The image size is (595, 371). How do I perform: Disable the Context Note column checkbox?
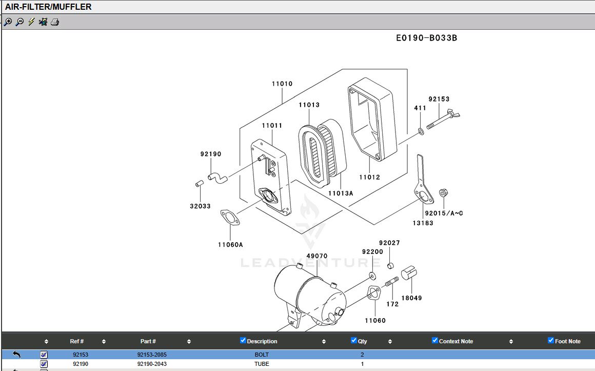[x=435, y=341]
